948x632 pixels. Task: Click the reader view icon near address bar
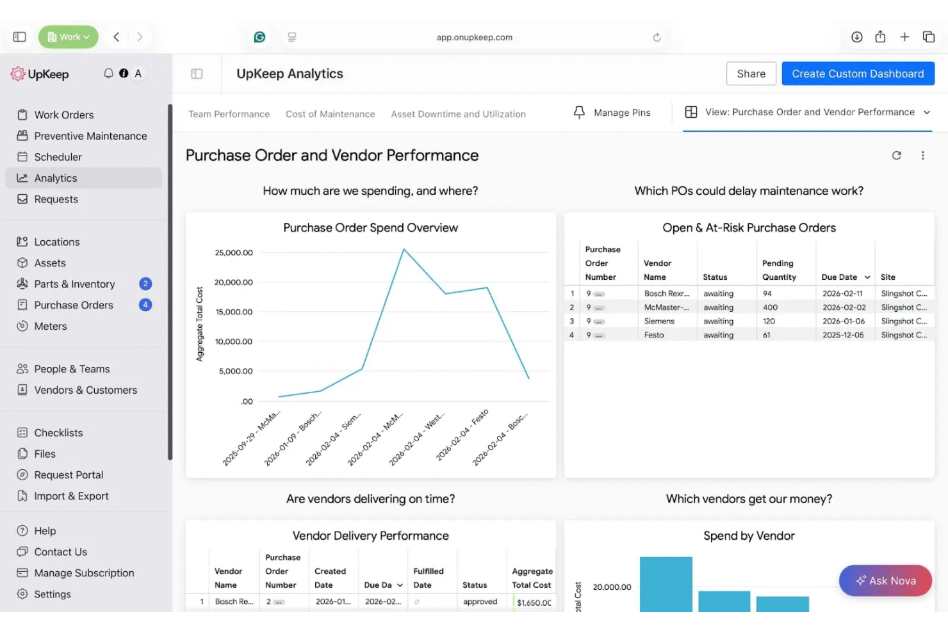click(x=292, y=37)
